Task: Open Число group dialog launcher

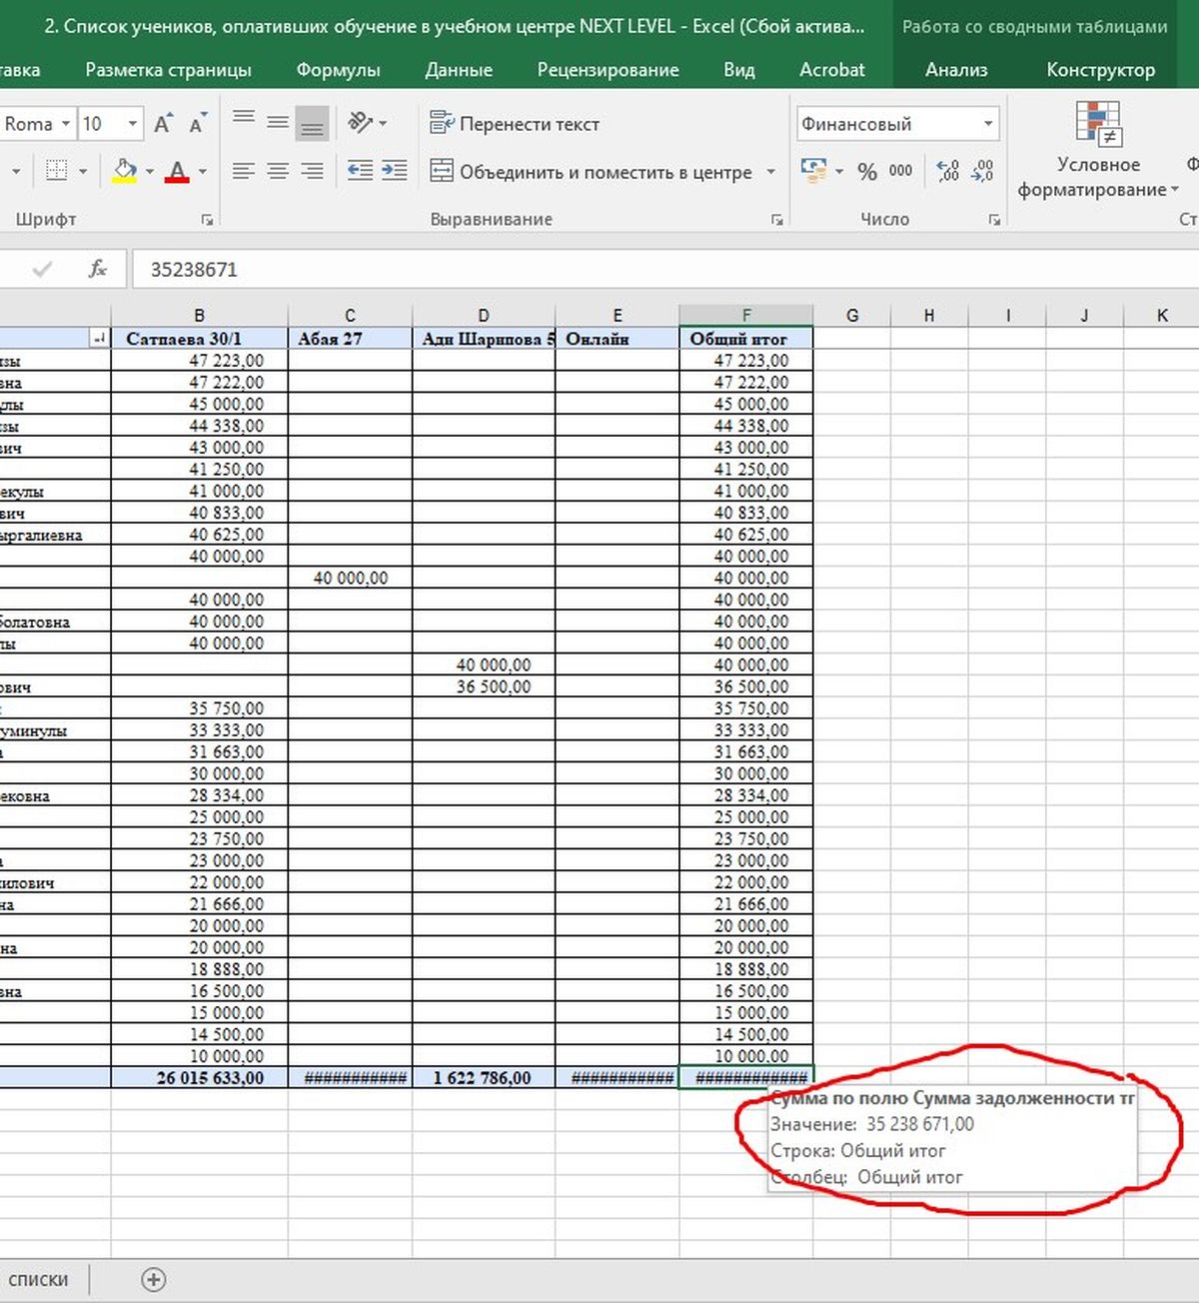Action: 994,220
